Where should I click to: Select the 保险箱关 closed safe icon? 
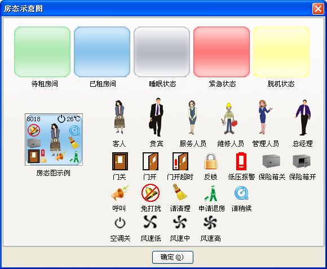click(x=271, y=161)
